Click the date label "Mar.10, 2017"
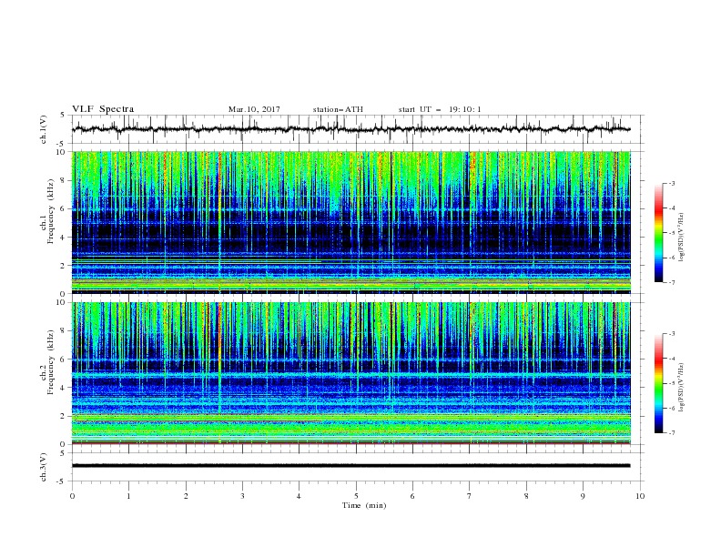 click(254, 109)
